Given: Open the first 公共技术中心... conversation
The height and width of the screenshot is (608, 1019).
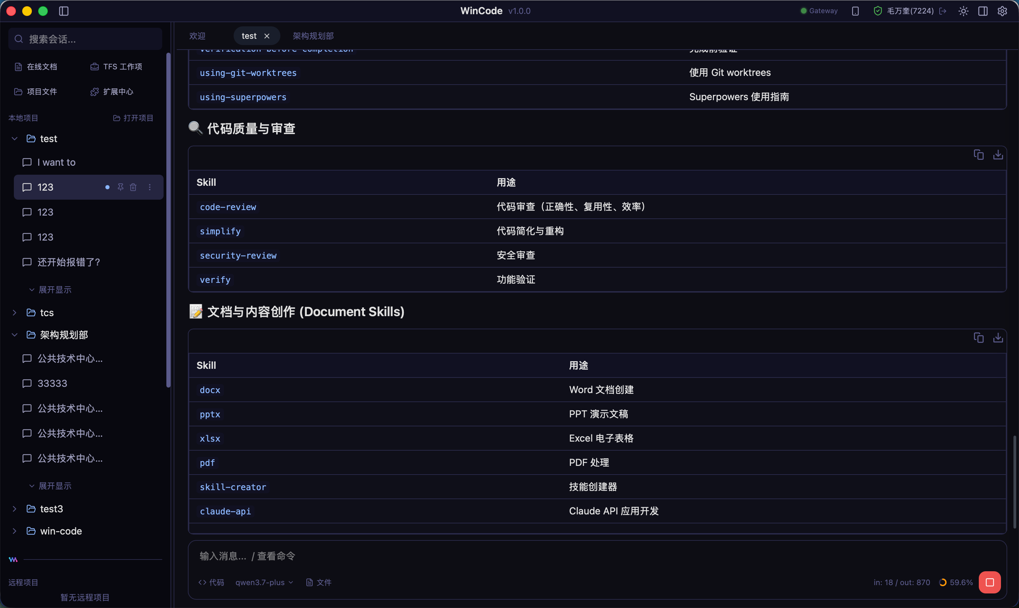Looking at the screenshot, I should [x=88, y=358].
